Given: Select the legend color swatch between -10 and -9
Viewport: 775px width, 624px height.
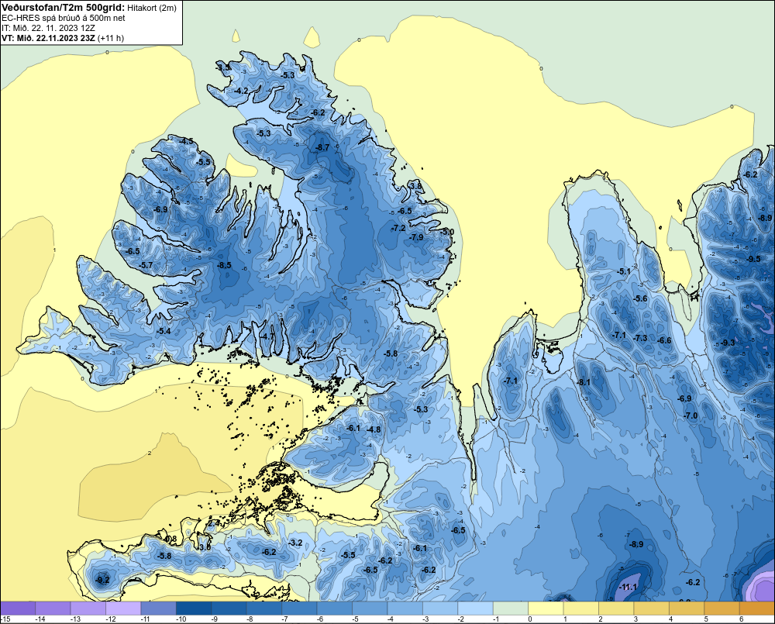Looking at the screenshot, I should [194, 608].
